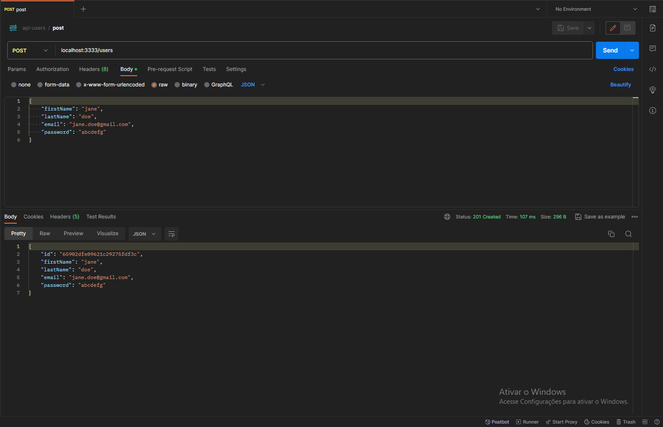This screenshot has height=427, width=663.
Task: Go to api-users collection breadcrumb
Action: coord(34,28)
